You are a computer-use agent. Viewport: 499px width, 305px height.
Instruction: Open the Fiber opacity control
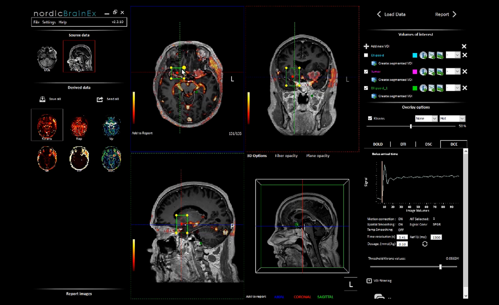coord(286,156)
